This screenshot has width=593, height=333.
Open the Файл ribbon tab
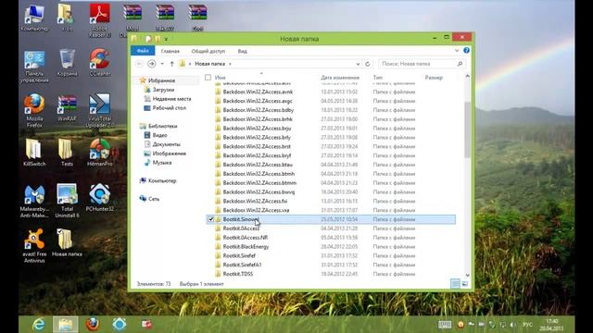point(143,51)
